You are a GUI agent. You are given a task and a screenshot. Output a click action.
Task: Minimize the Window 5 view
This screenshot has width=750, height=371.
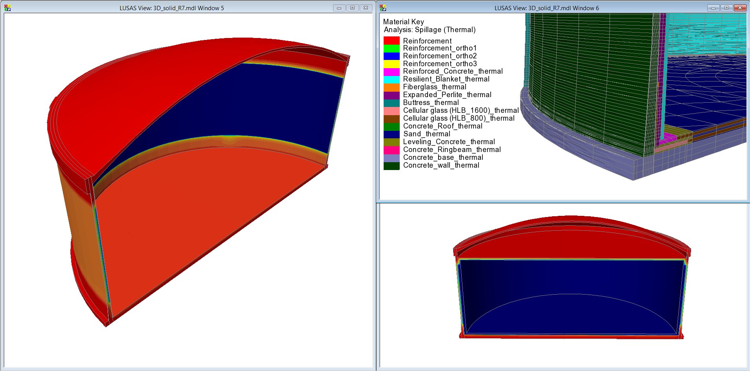339,8
